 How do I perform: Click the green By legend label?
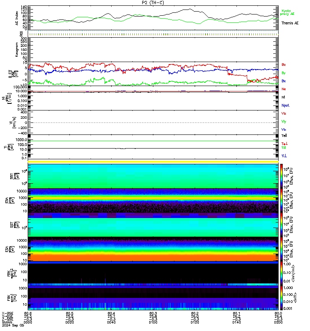click(284, 73)
